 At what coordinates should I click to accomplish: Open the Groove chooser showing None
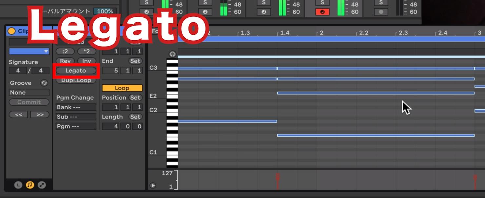(x=29, y=93)
